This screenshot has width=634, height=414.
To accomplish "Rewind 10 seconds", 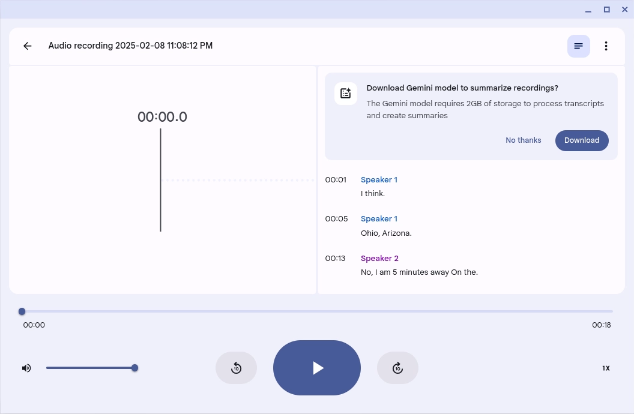I will click(236, 368).
